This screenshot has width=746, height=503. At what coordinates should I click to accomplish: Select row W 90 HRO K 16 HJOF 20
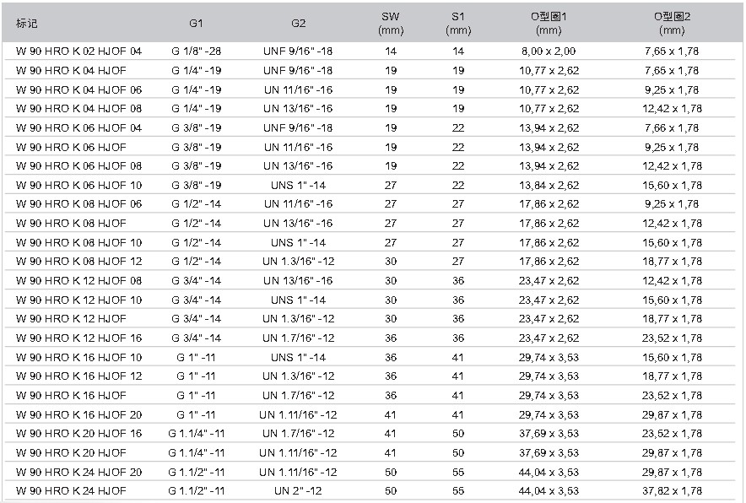[x=79, y=414]
